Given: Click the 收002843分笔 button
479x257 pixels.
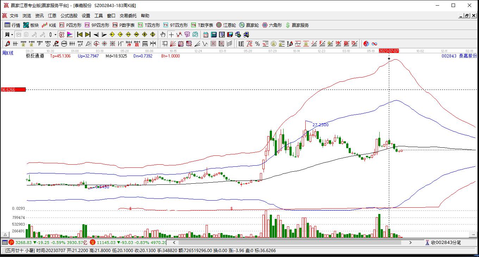Looking at the screenshot, I should [x=443, y=243].
